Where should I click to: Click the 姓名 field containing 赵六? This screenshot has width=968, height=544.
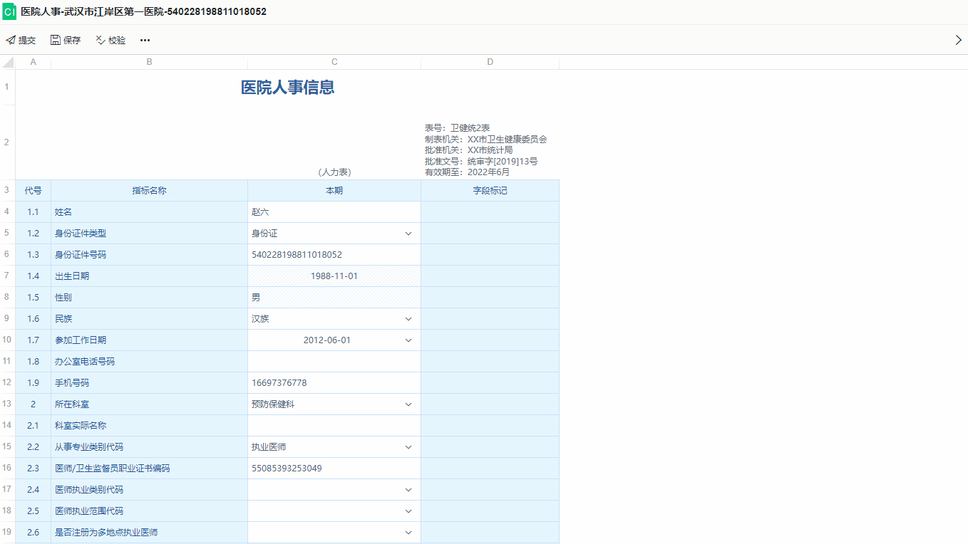pos(334,212)
